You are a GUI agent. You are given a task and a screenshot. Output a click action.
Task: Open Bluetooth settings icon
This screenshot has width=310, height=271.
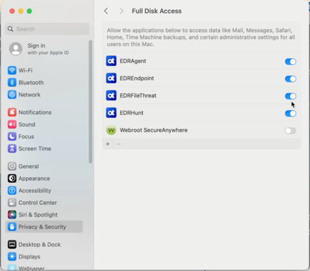[12, 82]
